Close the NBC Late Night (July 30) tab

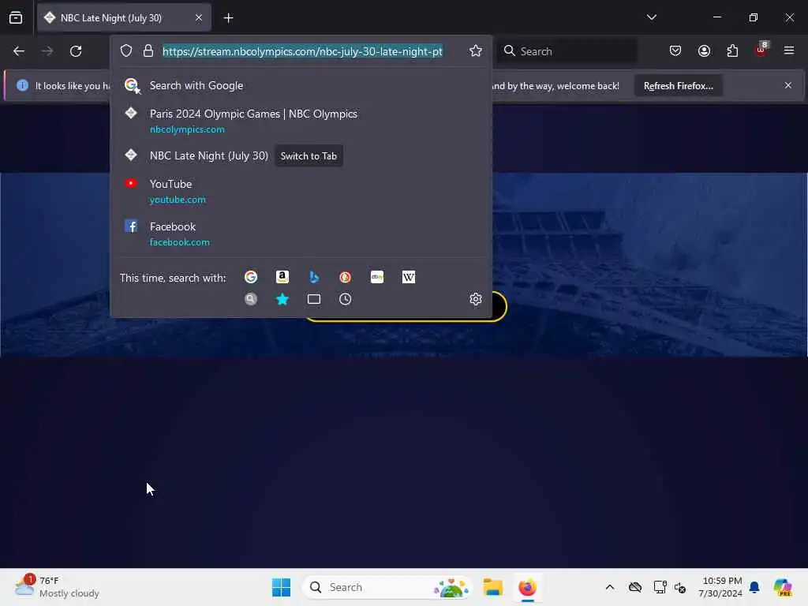pyautogui.click(x=199, y=17)
